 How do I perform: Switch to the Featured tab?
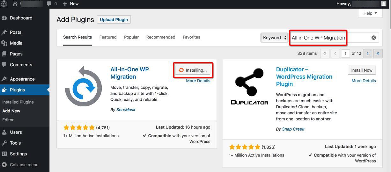click(108, 37)
